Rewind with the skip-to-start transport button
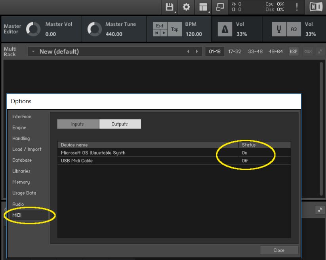 (x=156, y=33)
